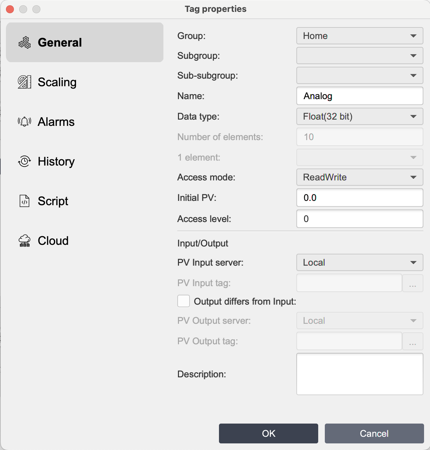Expand the PV Input server dropdown

360,262
